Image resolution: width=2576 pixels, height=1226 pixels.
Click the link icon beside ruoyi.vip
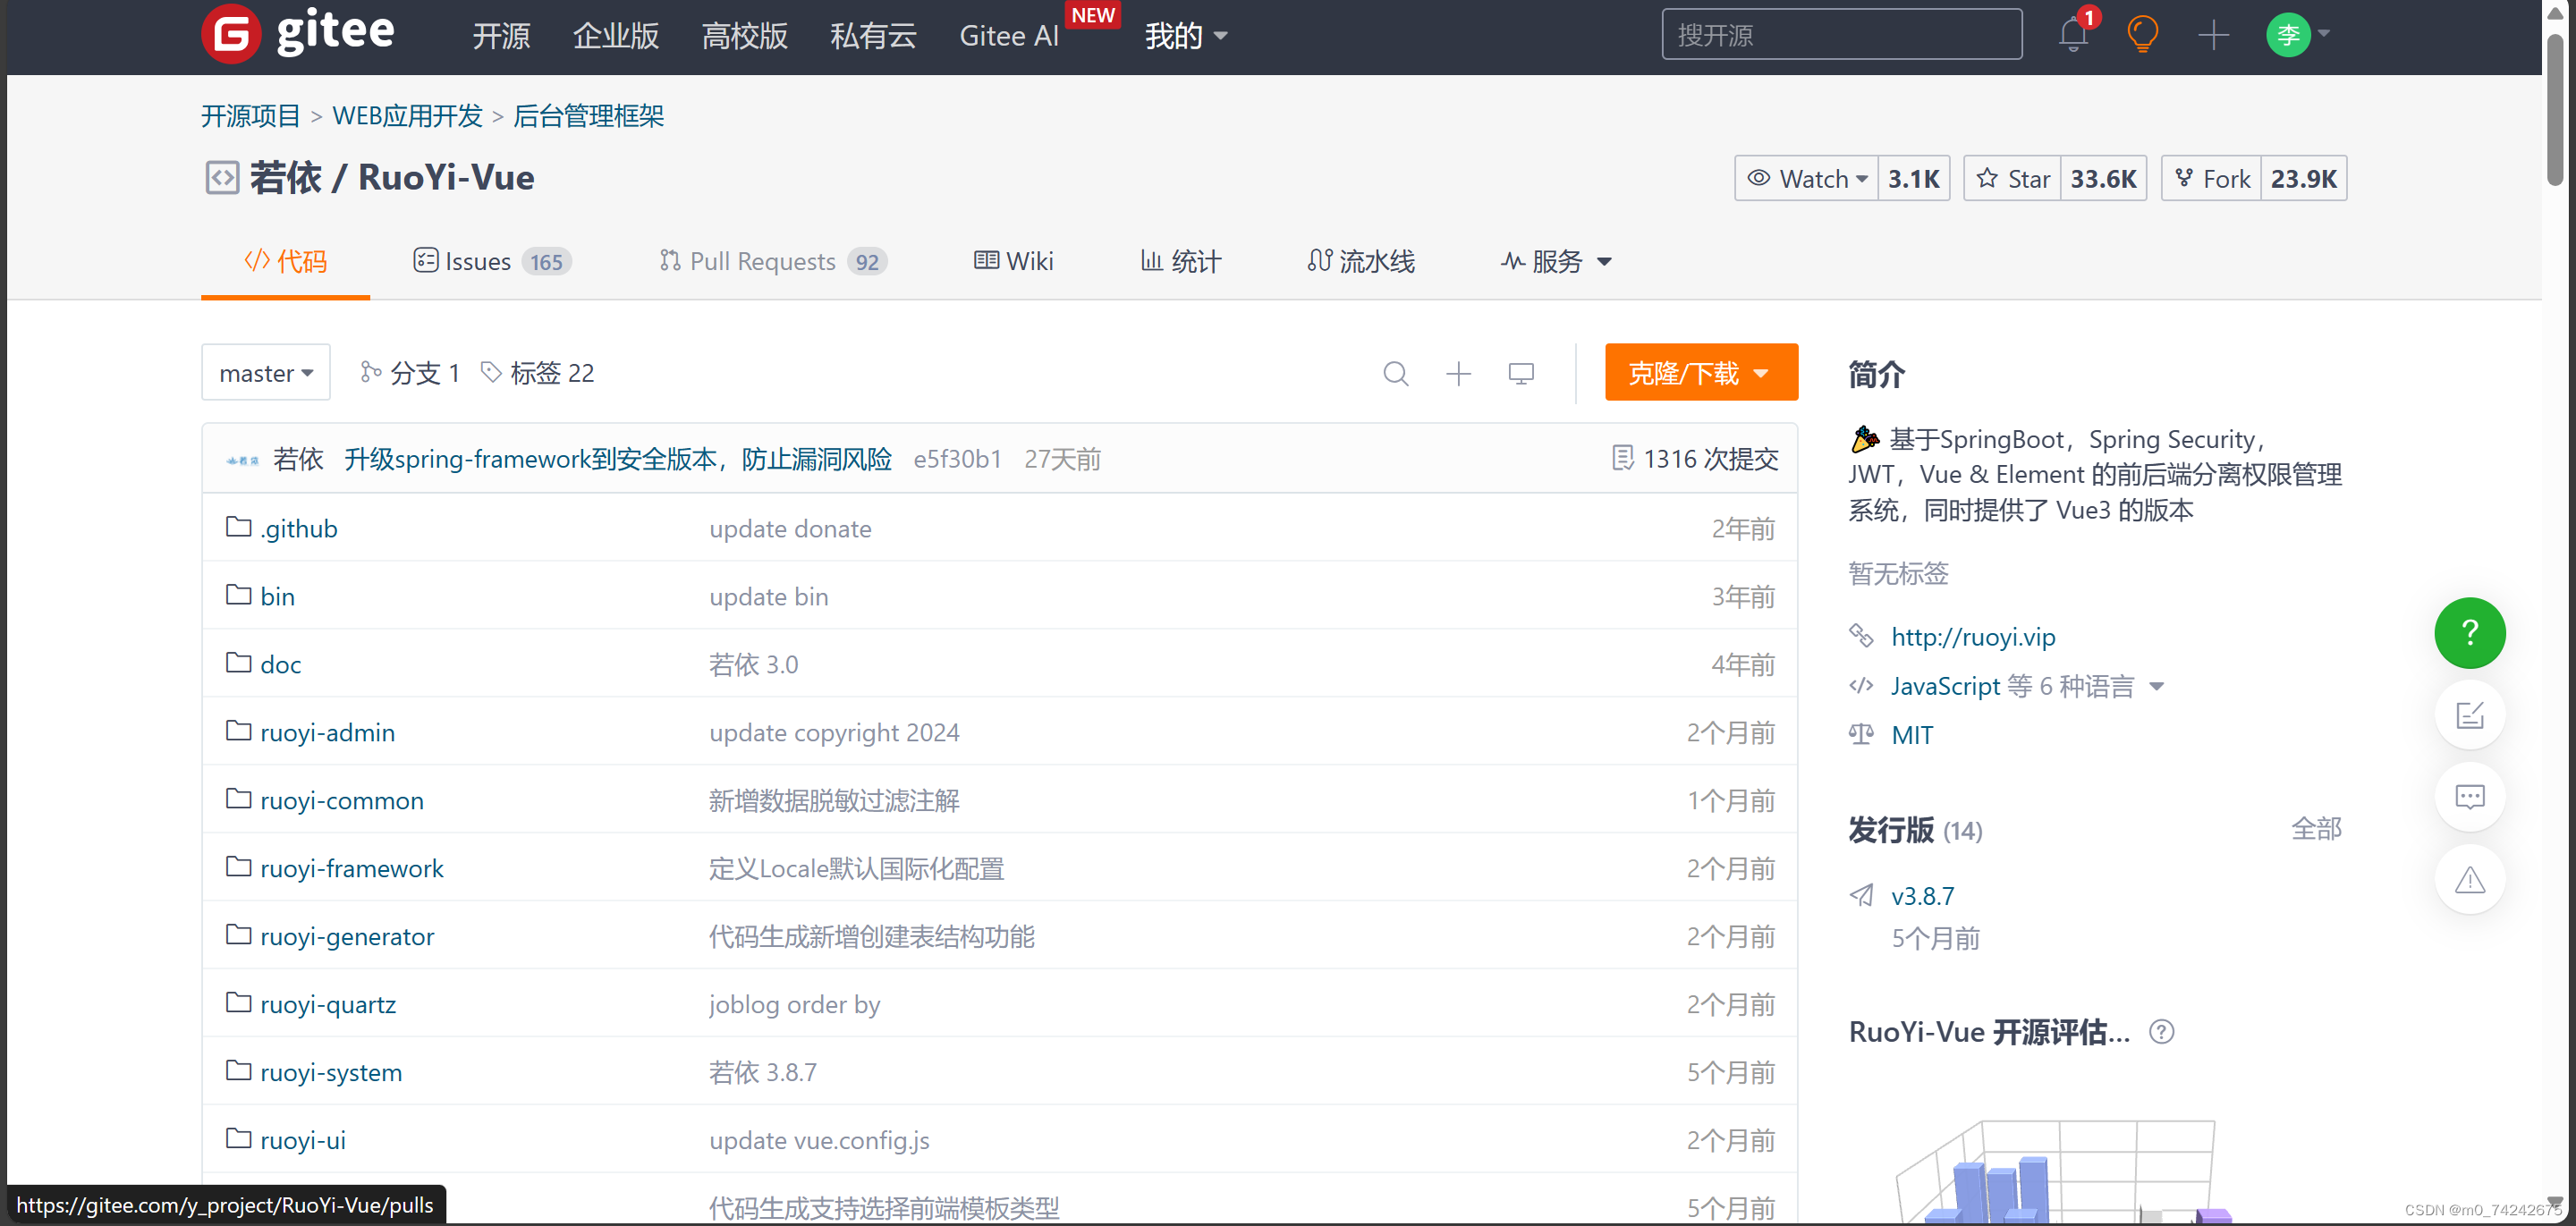(1861, 636)
